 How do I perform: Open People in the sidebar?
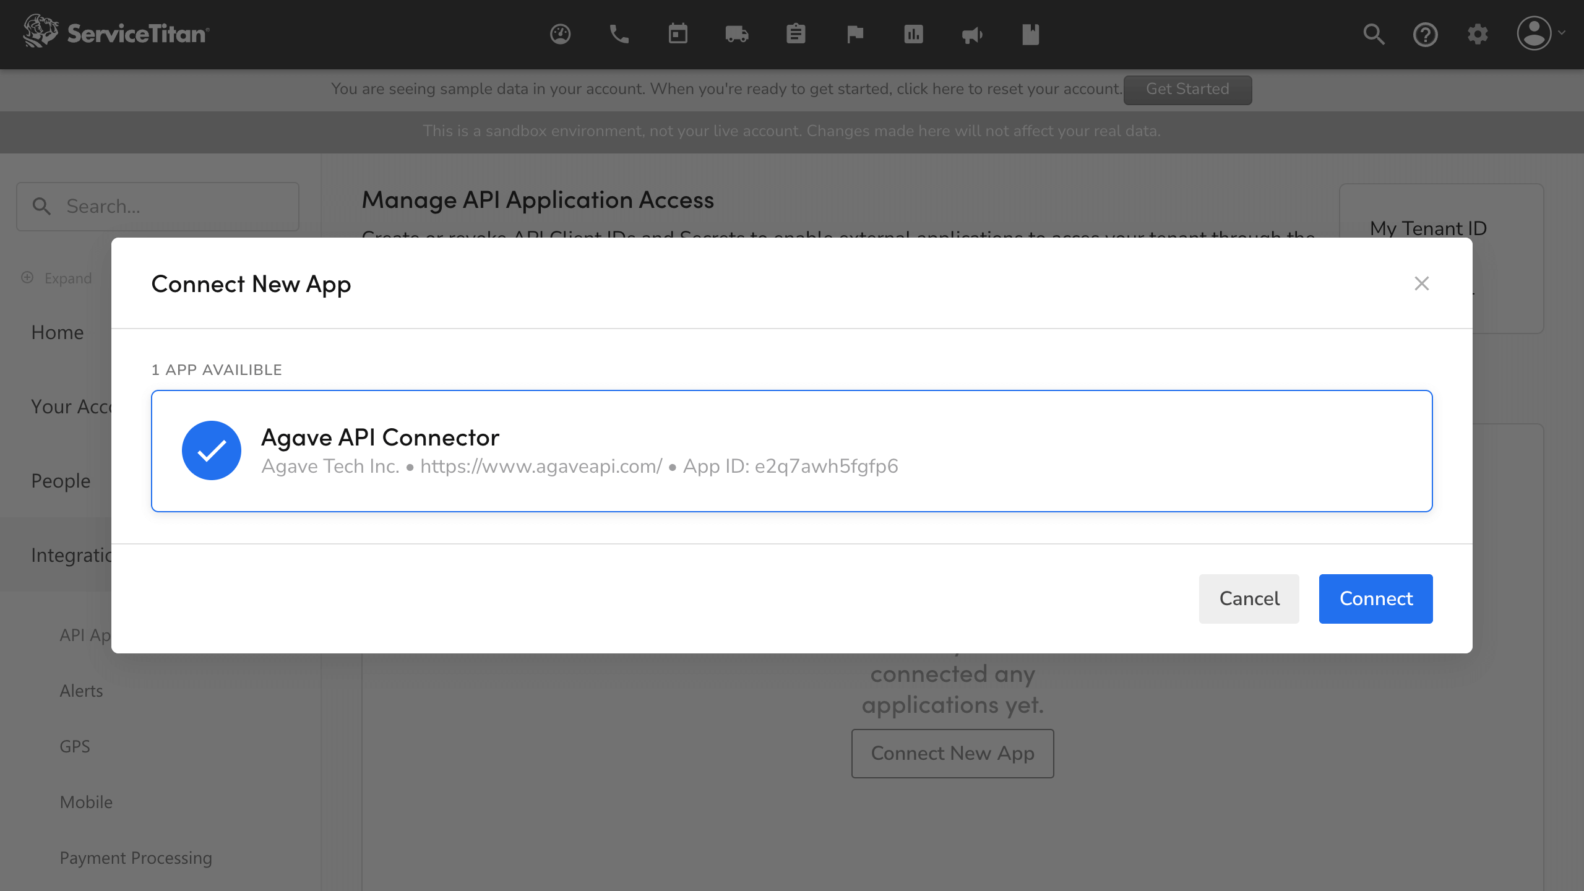[61, 481]
